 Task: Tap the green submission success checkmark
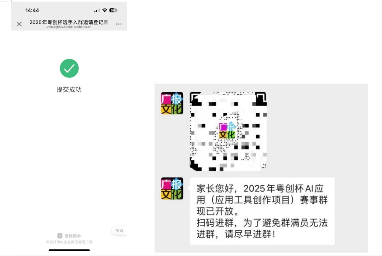click(x=69, y=68)
